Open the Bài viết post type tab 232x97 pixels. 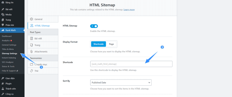43,38
